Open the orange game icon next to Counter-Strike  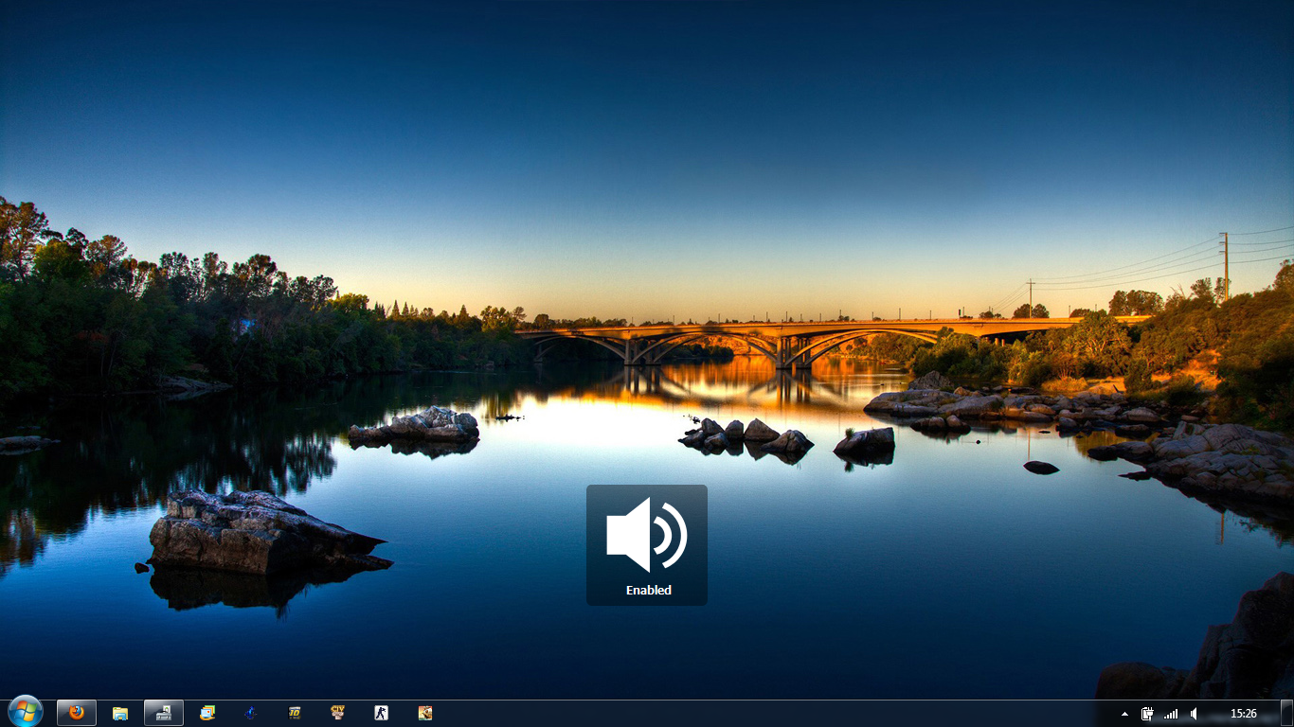[x=425, y=713]
